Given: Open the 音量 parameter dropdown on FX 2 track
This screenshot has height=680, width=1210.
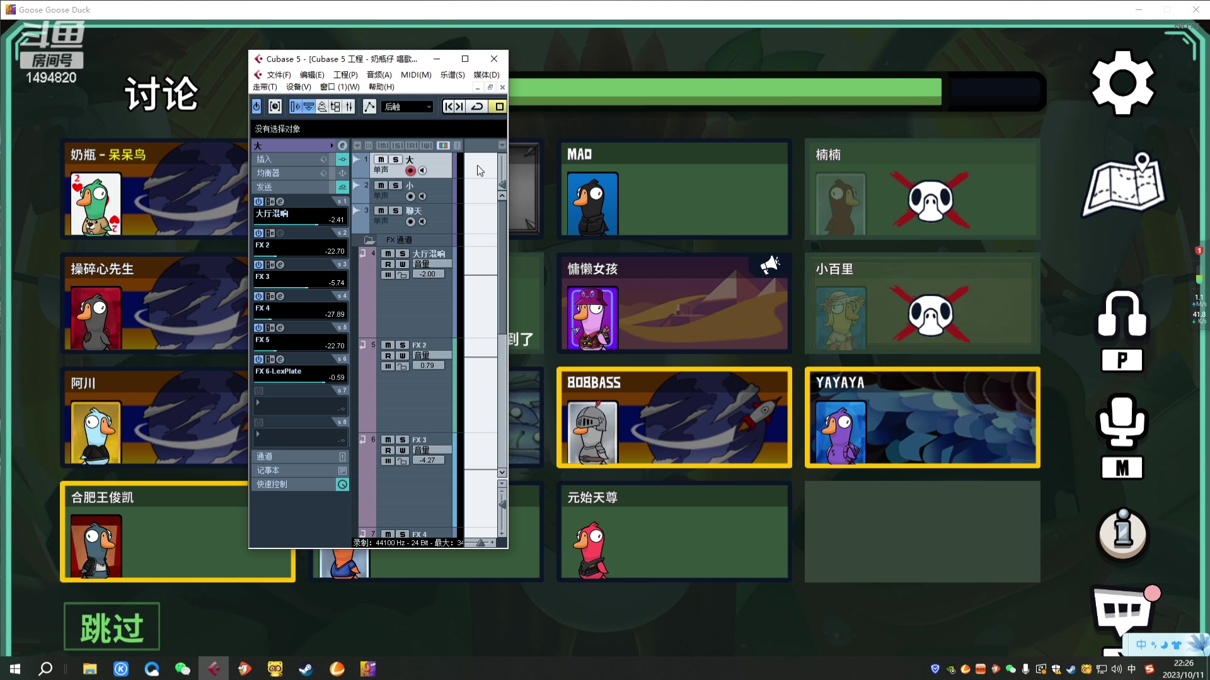Looking at the screenshot, I should pos(432,356).
